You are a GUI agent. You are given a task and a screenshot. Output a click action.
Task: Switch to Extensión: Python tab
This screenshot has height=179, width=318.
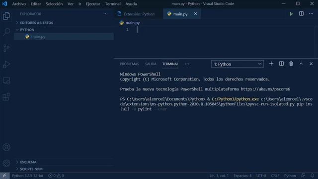coord(139,14)
